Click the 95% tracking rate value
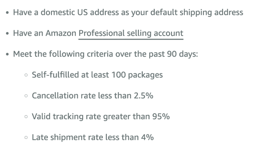The width and height of the screenshot is (271, 151). pyautogui.click(x=161, y=117)
